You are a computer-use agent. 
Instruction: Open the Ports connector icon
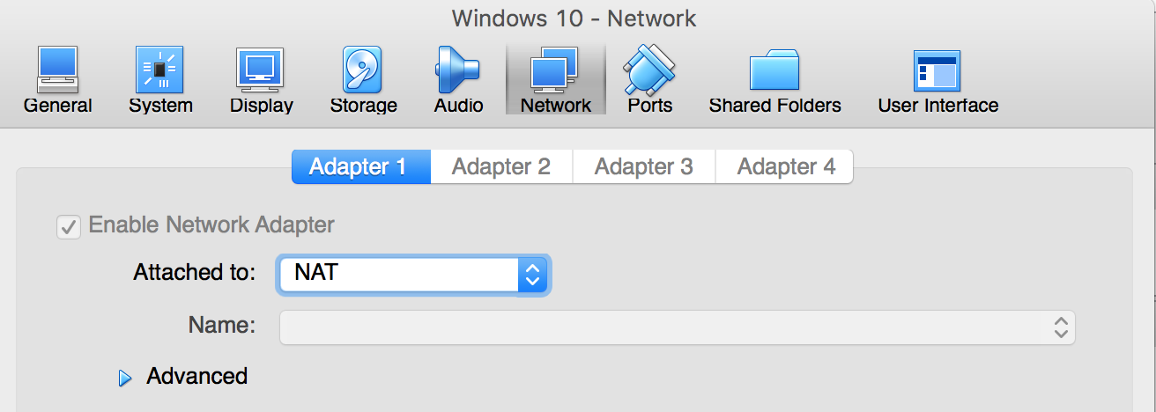(649, 70)
